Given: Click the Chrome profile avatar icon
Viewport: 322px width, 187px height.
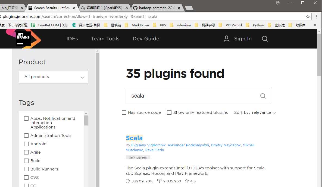Looking at the screenshot, I should (x=278, y=3).
